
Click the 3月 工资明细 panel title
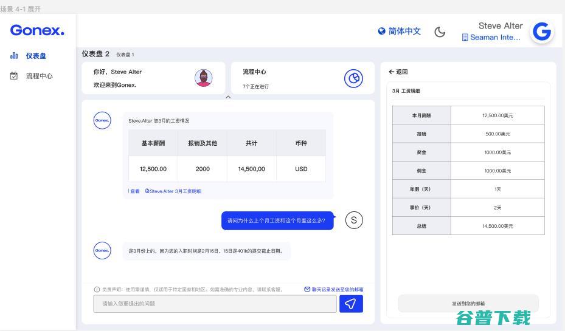pos(406,91)
